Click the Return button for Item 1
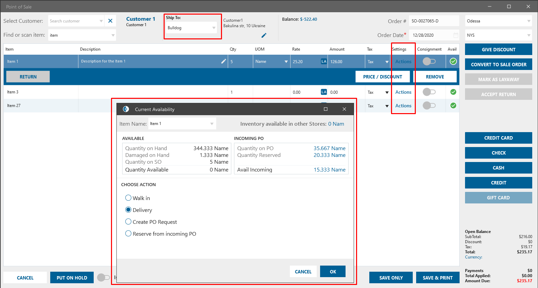Screen dimensions: 538x288 point(28,77)
